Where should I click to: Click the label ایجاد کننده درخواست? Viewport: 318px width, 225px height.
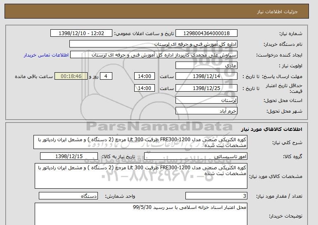coord(279,55)
